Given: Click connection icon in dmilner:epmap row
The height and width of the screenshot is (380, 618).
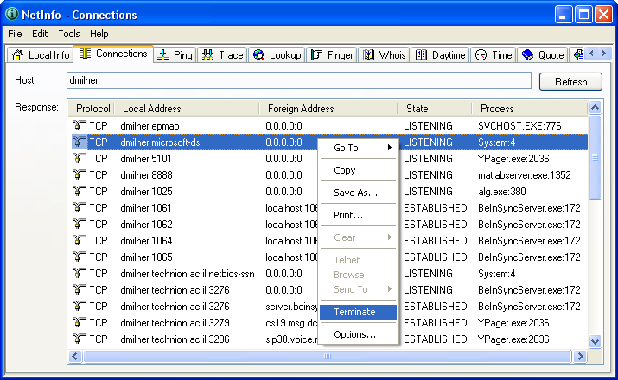Looking at the screenshot, I should [80, 125].
